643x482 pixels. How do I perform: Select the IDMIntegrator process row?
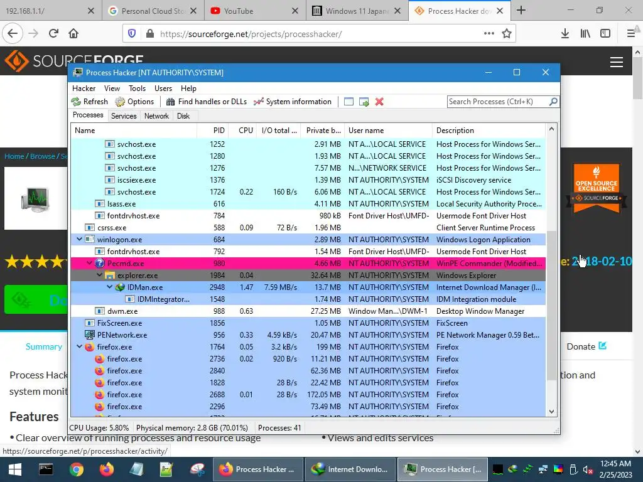308,299
